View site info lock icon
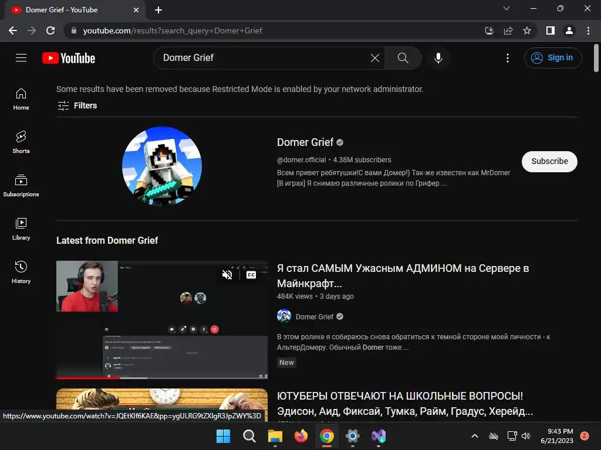601x450 pixels. (74, 30)
